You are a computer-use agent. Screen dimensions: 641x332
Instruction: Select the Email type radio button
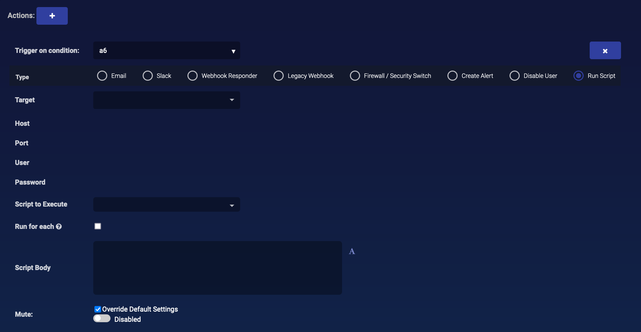[x=102, y=76]
